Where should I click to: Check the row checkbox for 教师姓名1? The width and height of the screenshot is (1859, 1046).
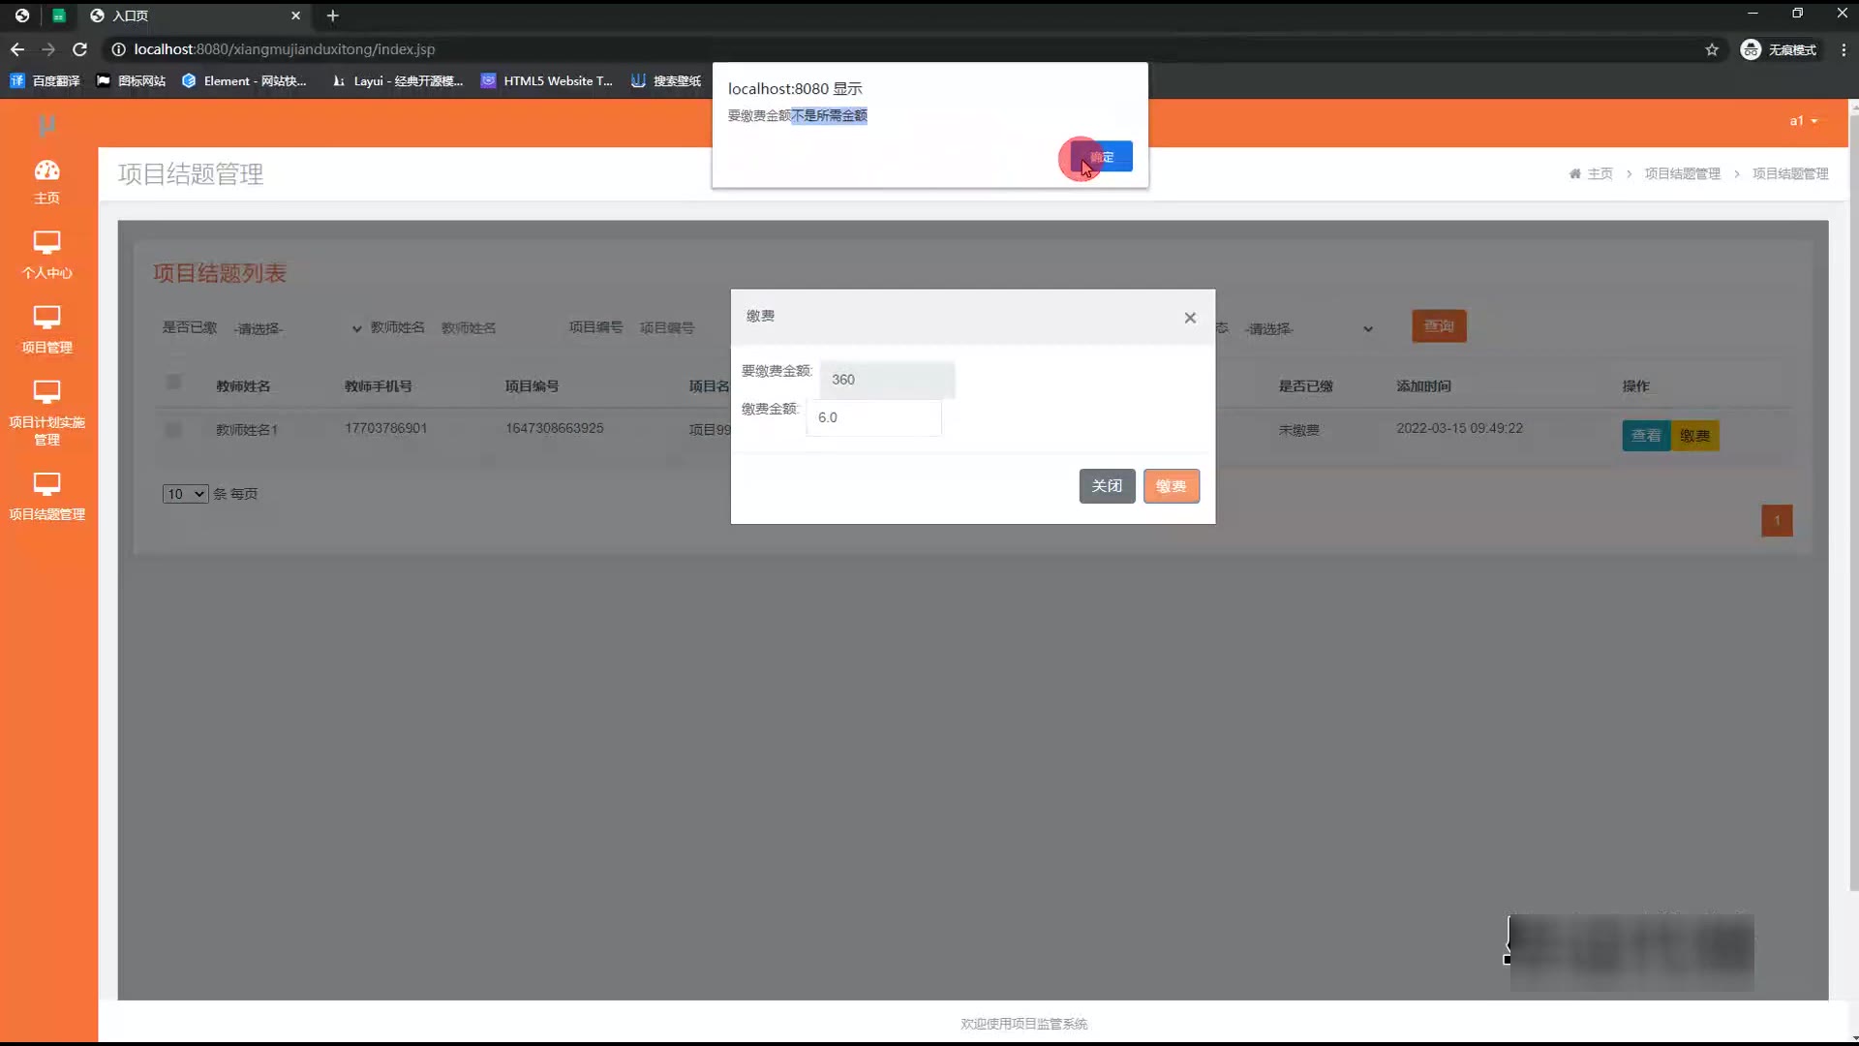pos(173,429)
